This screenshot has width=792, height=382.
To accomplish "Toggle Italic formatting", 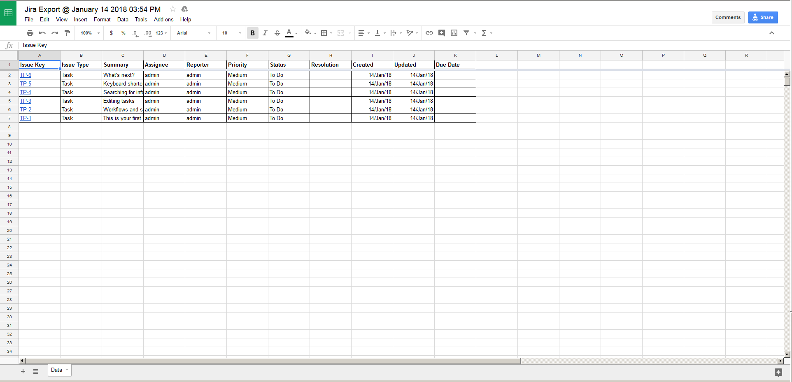I will 265,33.
